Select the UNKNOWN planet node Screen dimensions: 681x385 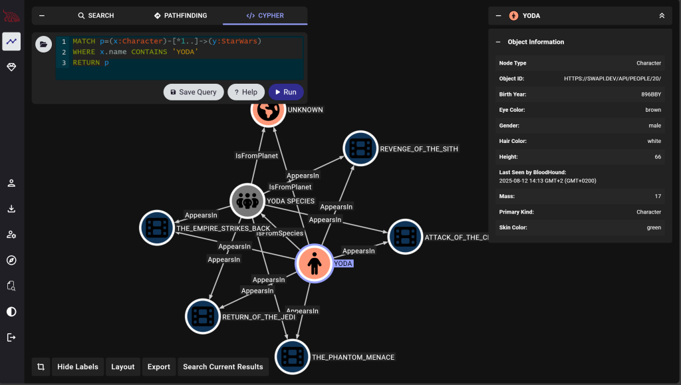click(268, 112)
